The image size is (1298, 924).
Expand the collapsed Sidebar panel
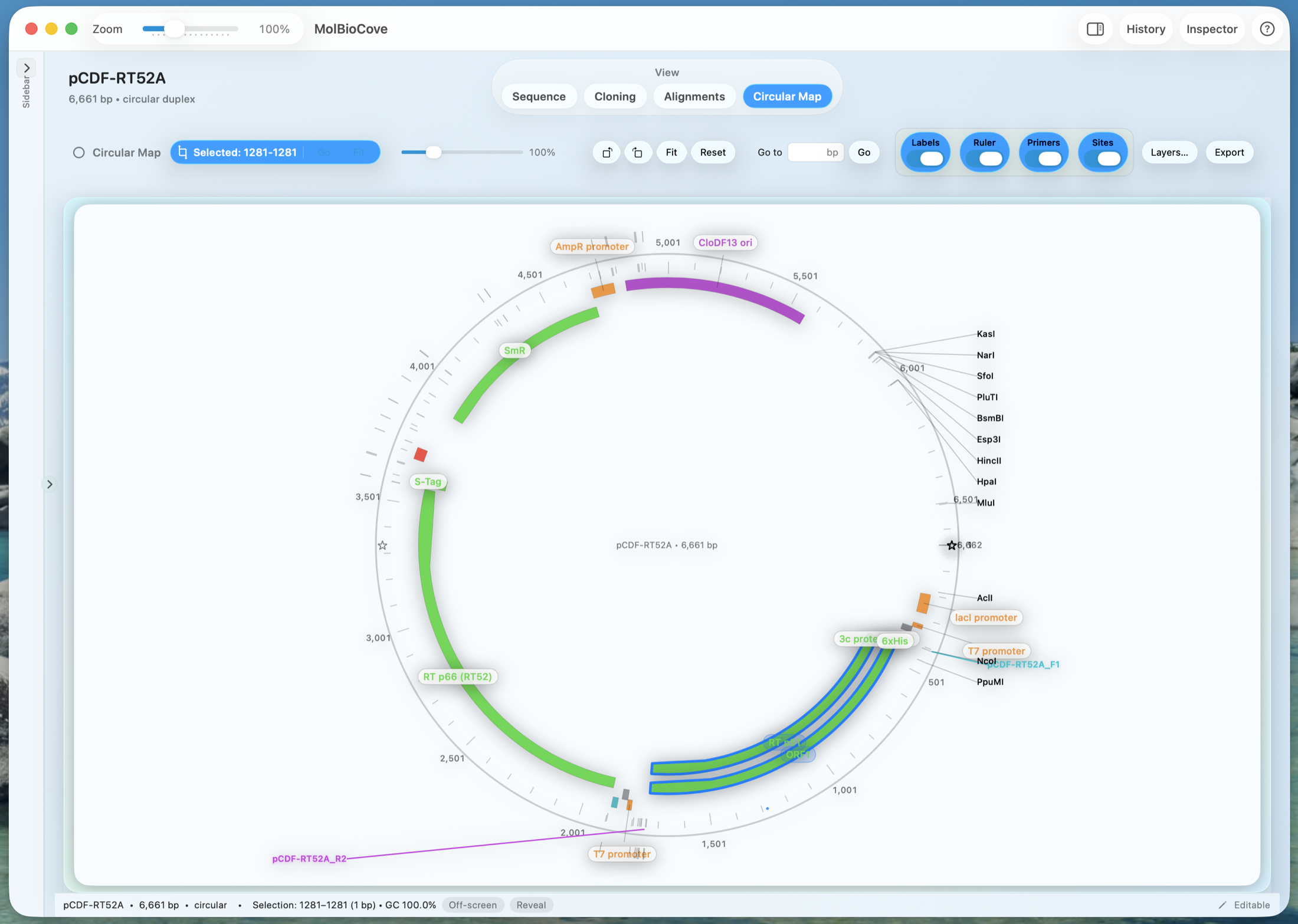pyautogui.click(x=26, y=68)
